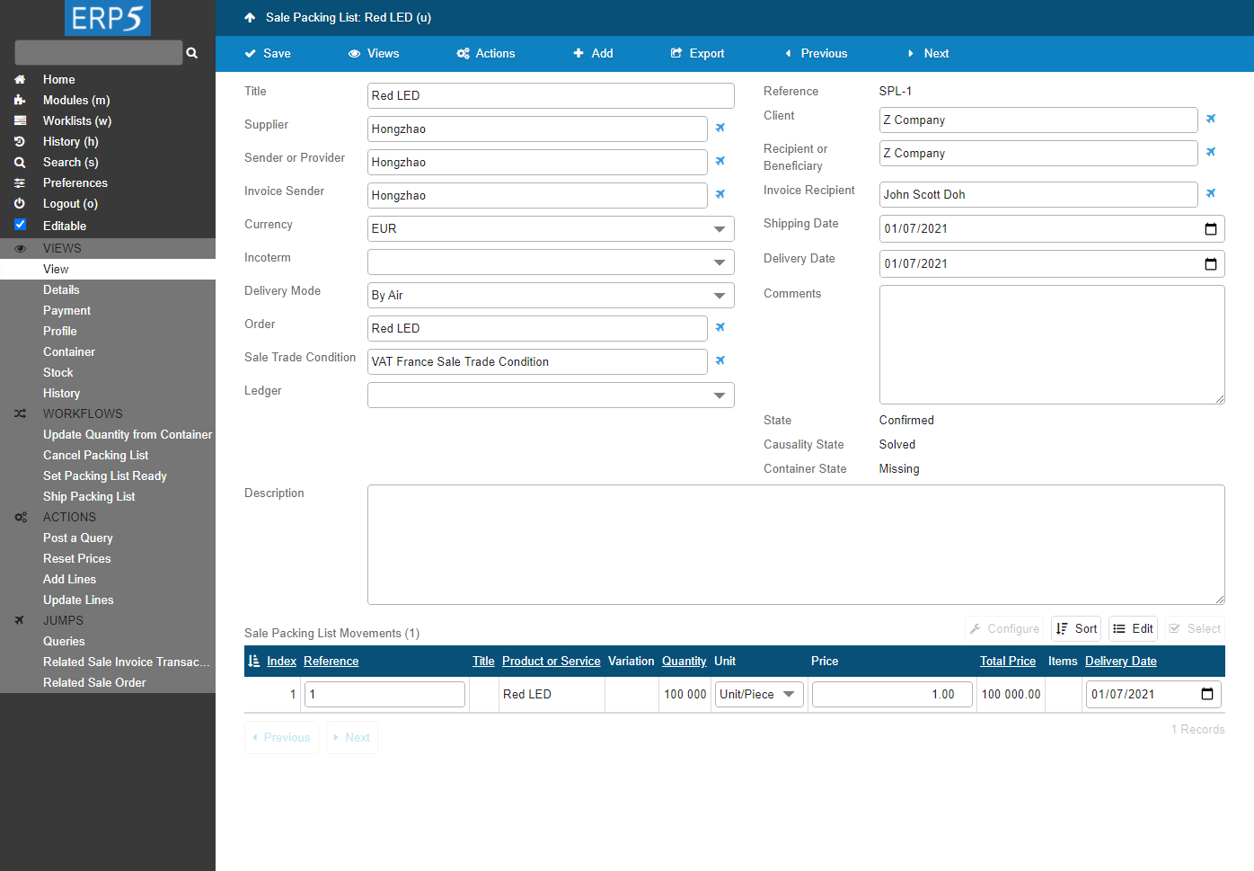1254x871 pixels.
Task: Click the ERP5 logo
Action: 108,18
